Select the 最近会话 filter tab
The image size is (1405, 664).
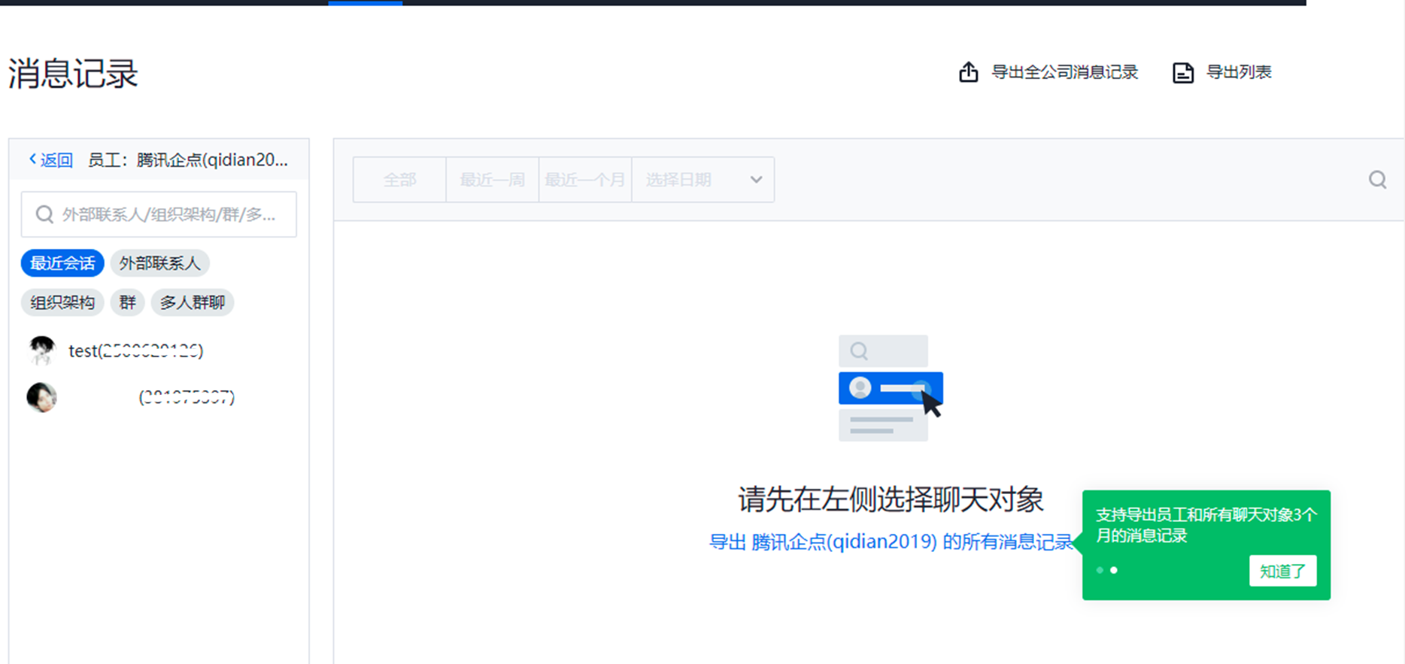pos(62,263)
